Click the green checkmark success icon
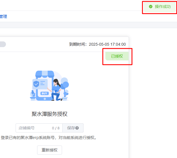This screenshot has width=177, height=158. 151,7
